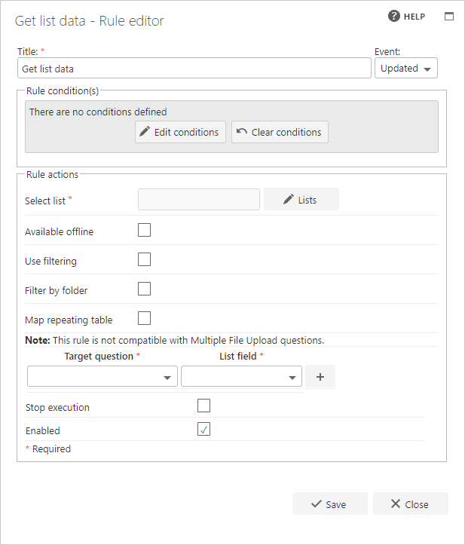465x545 pixels.
Task: Open the Lists picker button
Action: pyautogui.click(x=301, y=199)
